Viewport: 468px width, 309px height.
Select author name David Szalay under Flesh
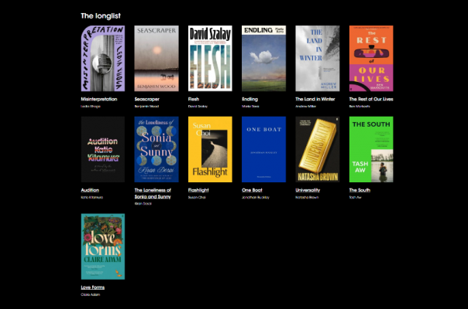point(198,107)
